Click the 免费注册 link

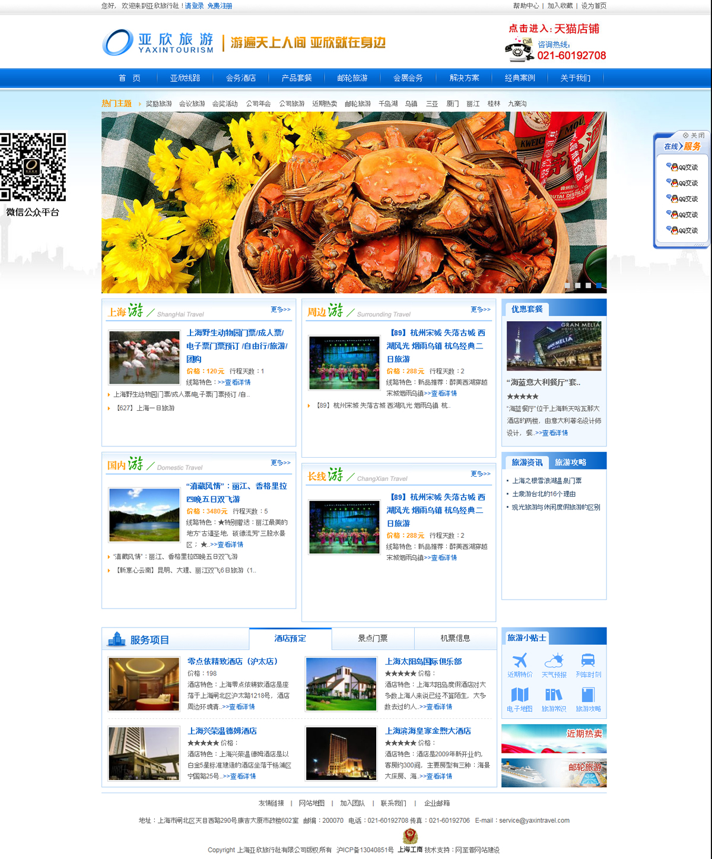click(x=220, y=6)
